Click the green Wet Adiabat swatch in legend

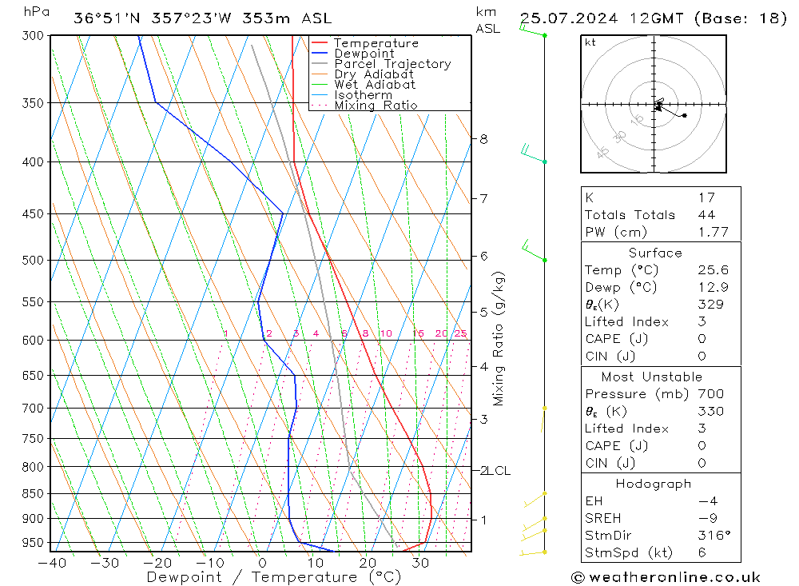click(320, 84)
